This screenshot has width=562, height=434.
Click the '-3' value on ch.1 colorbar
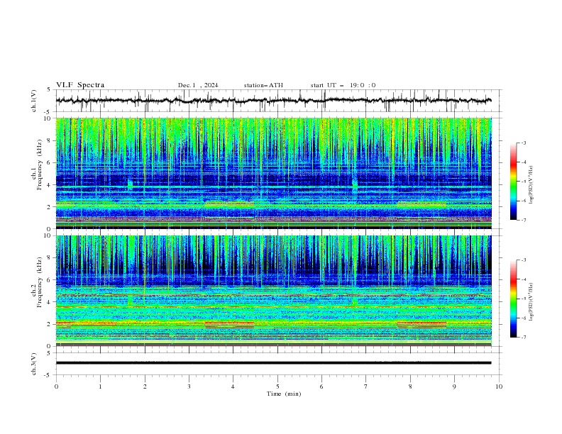(523, 143)
